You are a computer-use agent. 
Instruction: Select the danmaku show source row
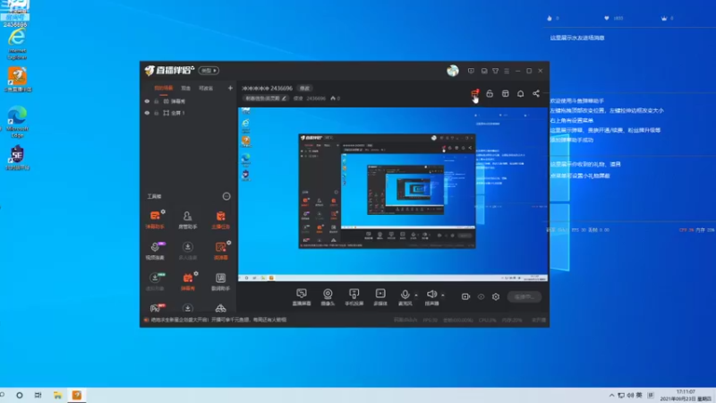pos(189,101)
